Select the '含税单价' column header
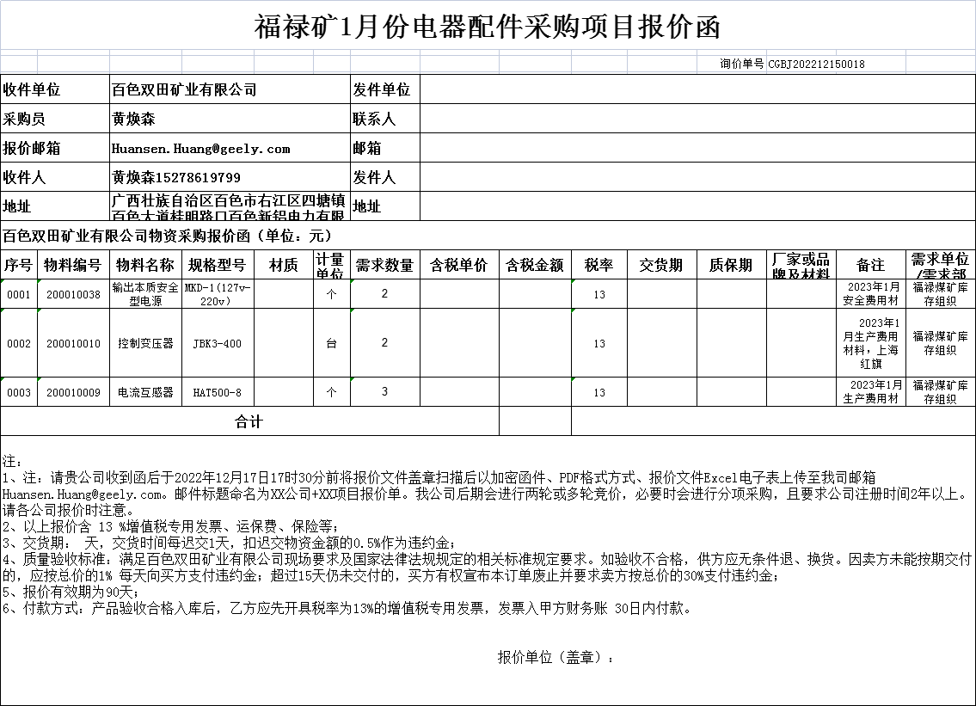The width and height of the screenshot is (976, 706). (459, 265)
